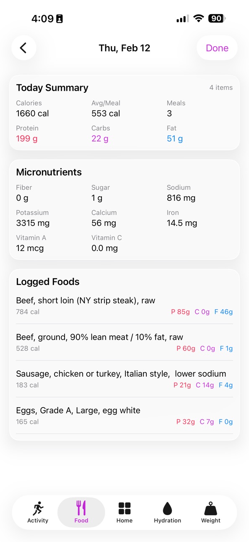Open Weight scale icon
This screenshot has width=249, height=542.
click(211, 508)
